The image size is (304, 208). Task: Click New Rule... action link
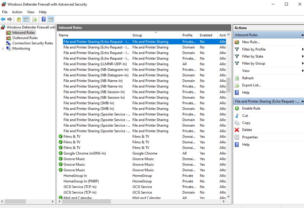(x=251, y=42)
